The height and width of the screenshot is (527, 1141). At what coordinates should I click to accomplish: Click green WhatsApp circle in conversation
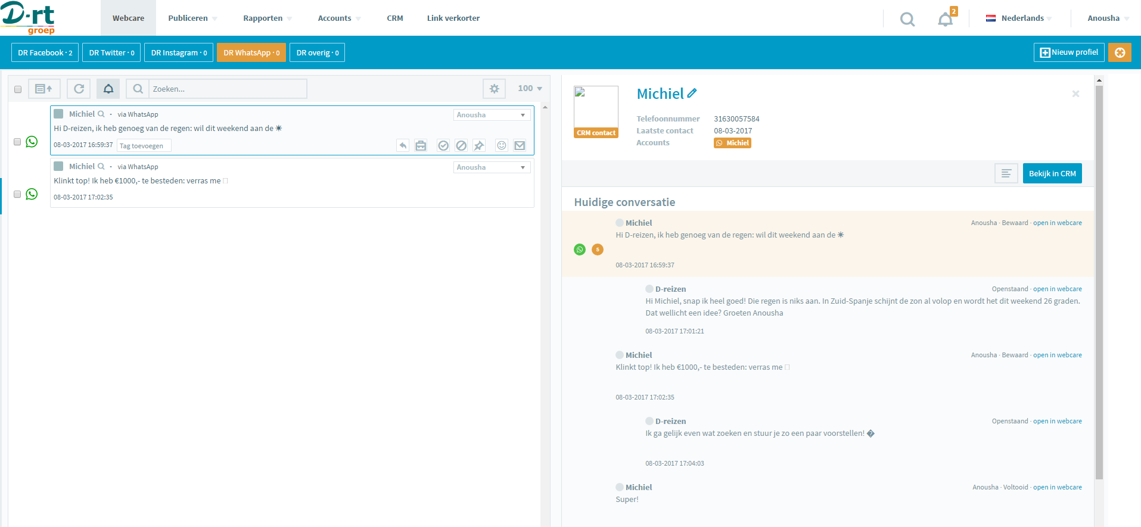pos(580,250)
